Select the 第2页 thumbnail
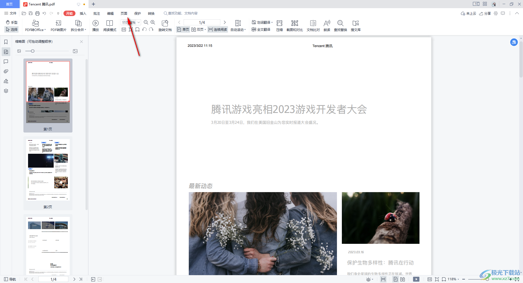This screenshot has width=523, height=283. point(48,174)
